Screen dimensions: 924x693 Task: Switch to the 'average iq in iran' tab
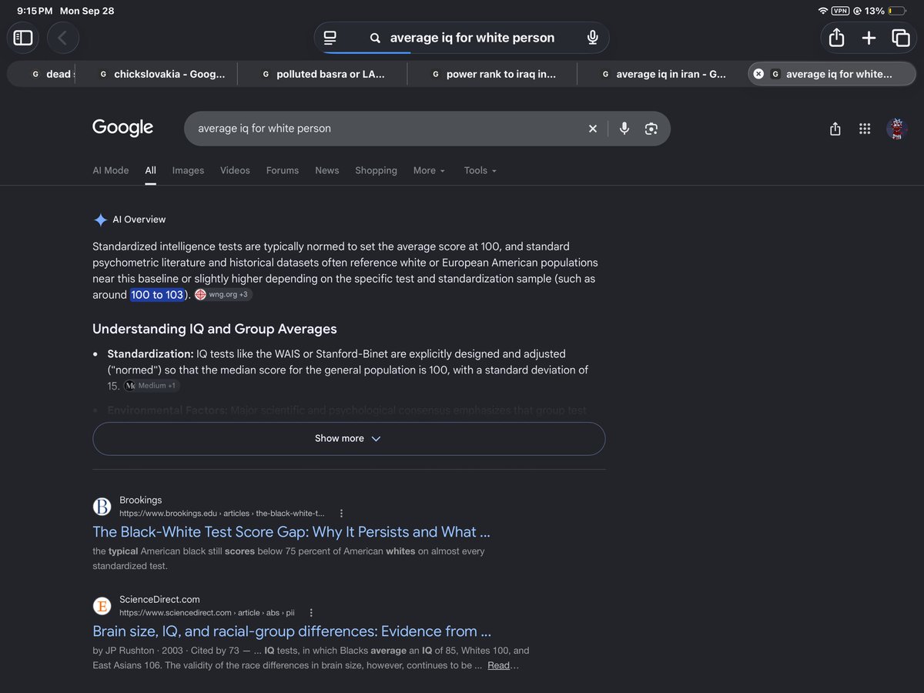(x=662, y=74)
